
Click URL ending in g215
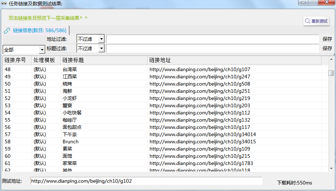200,156
